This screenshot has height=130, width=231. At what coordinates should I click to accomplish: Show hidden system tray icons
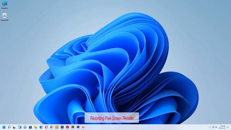pyautogui.click(x=209, y=127)
